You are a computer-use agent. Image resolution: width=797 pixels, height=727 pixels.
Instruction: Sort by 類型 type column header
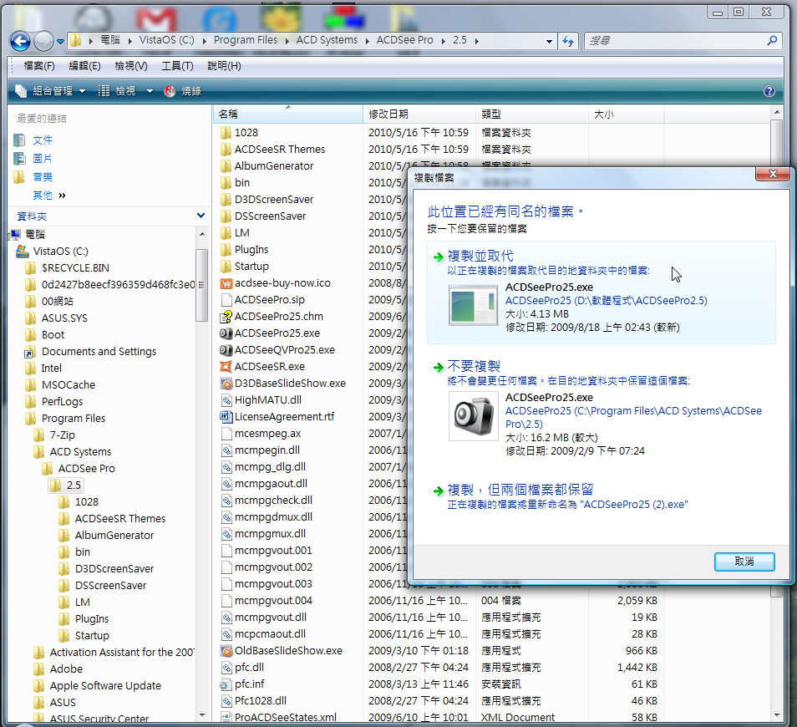coord(532,114)
